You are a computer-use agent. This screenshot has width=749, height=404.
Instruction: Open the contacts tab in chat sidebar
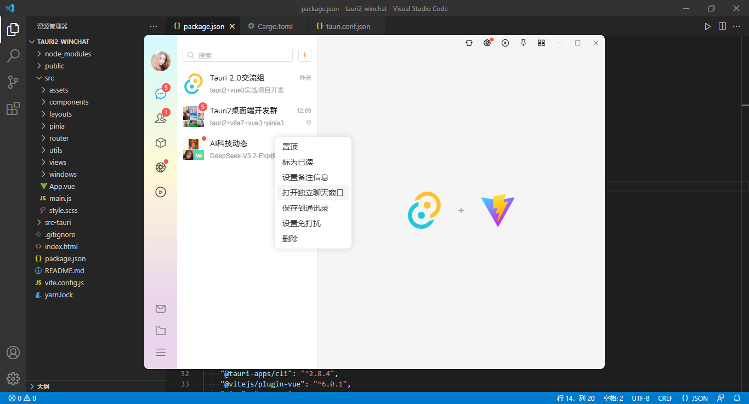point(161,118)
